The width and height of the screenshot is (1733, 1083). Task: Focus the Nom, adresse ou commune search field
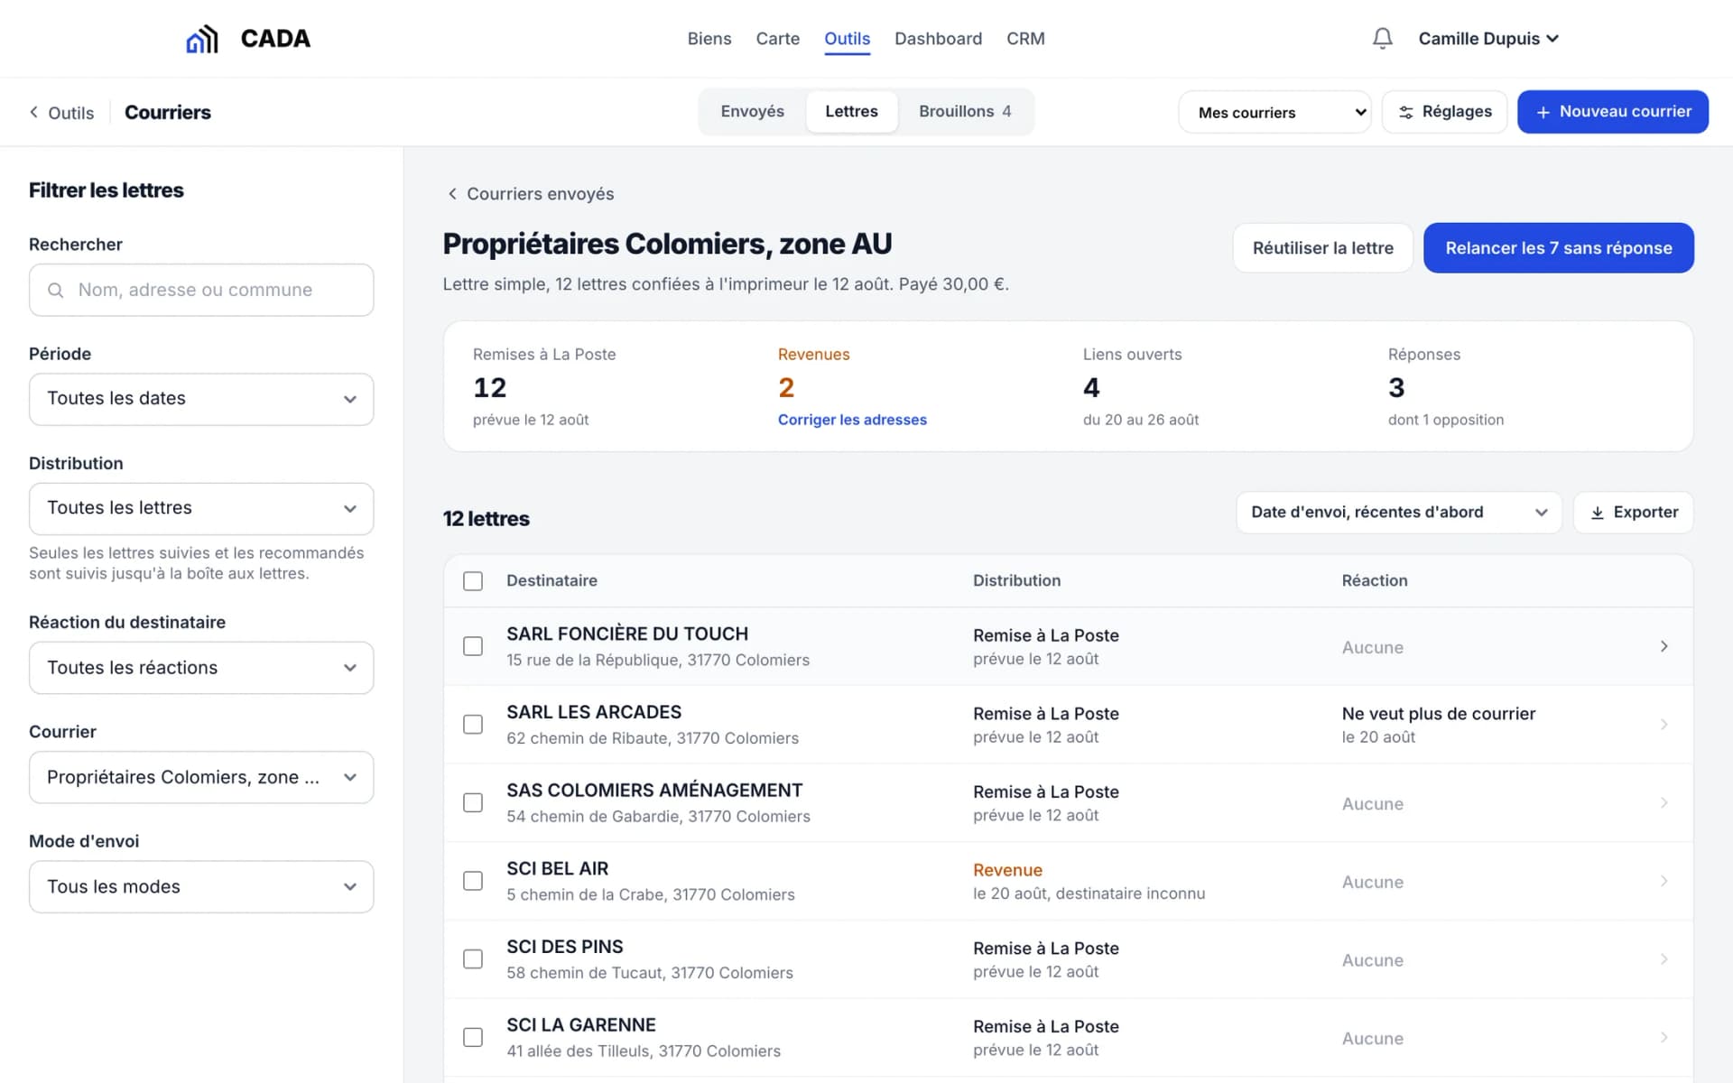[201, 290]
